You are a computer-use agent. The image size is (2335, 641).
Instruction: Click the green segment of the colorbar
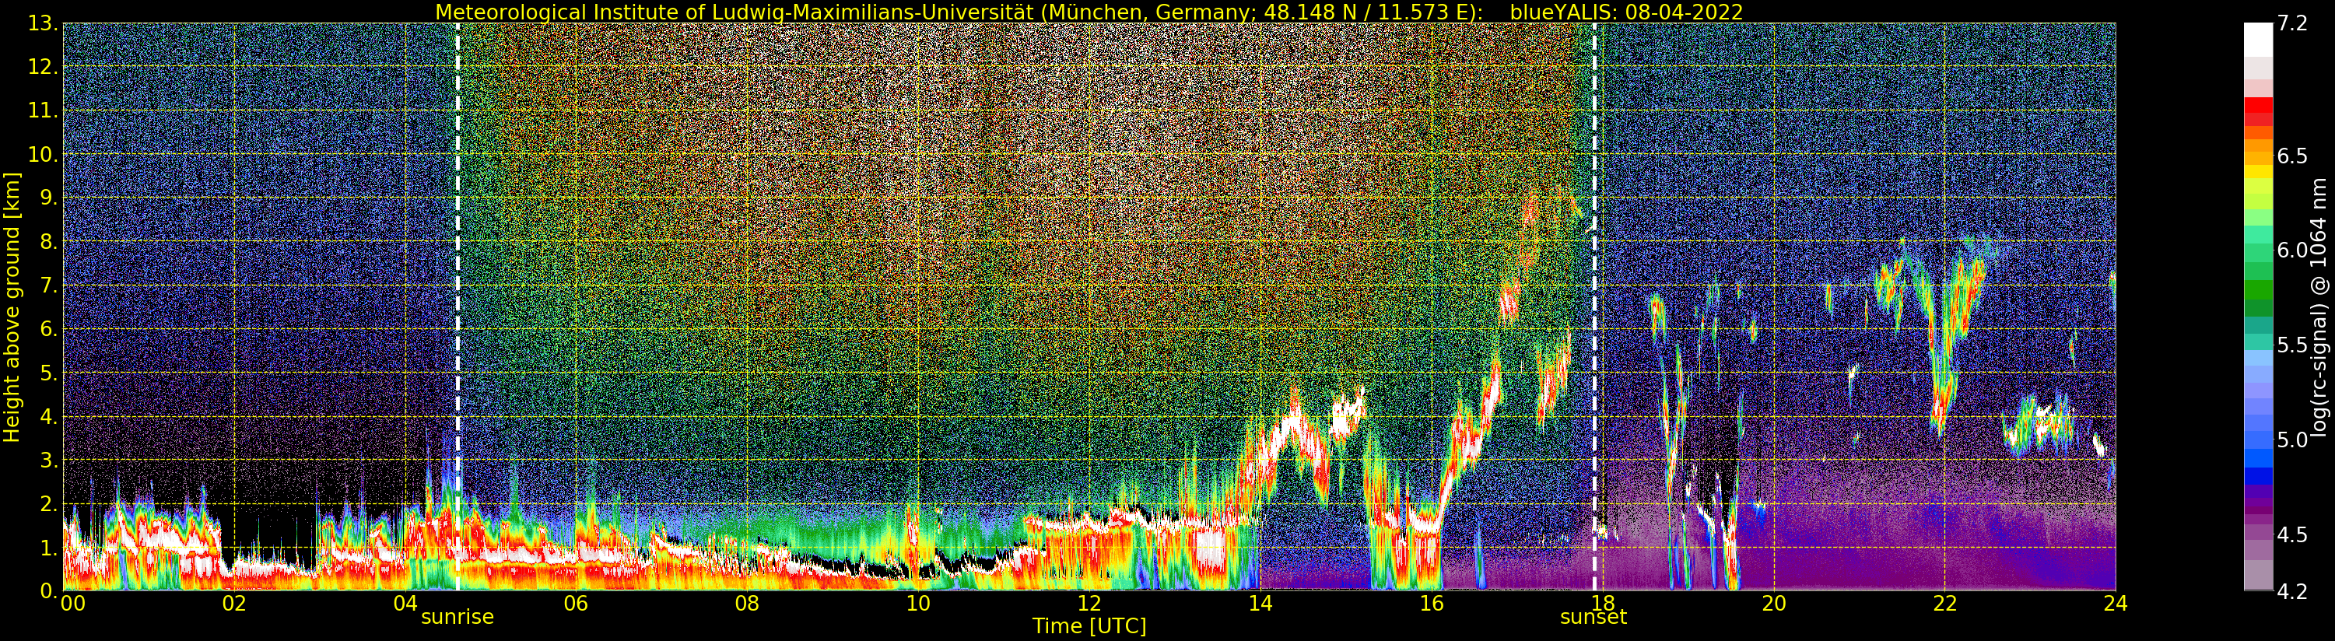click(x=2258, y=290)
